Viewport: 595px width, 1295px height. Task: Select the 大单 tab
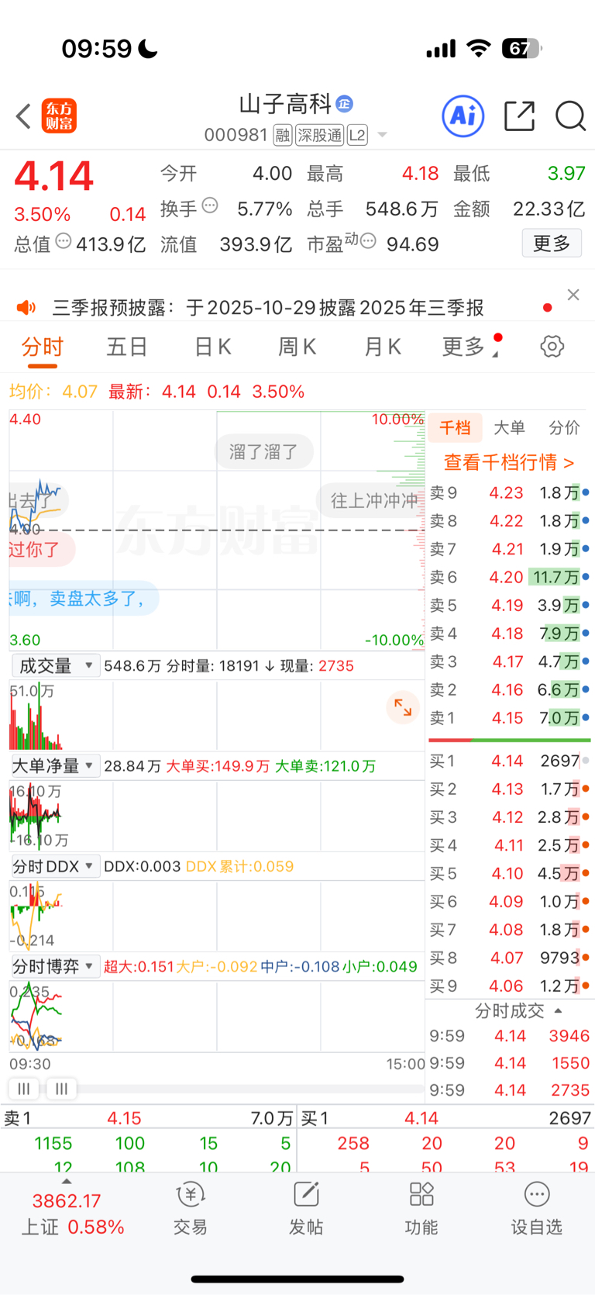(509, 427)
